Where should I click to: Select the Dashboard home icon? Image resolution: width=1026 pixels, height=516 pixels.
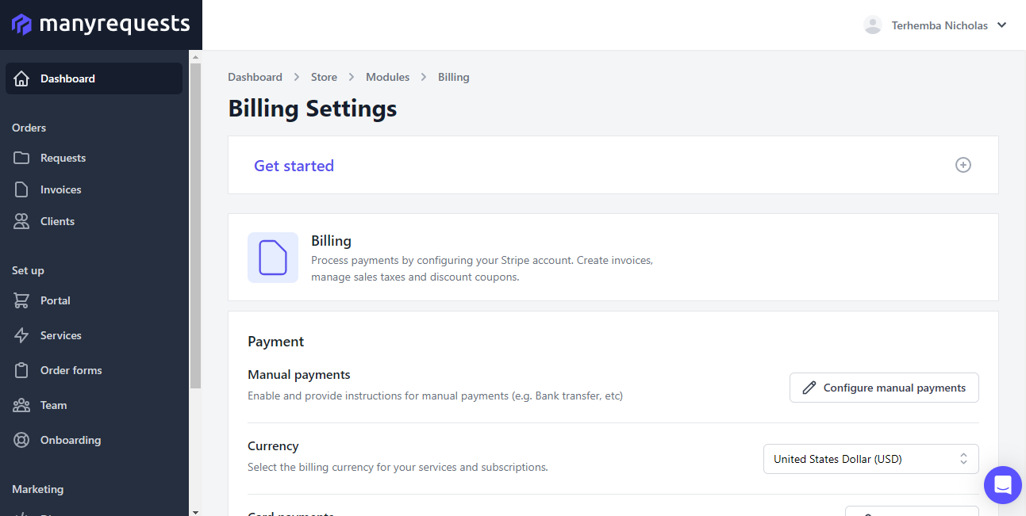click(x=21, y=78)
